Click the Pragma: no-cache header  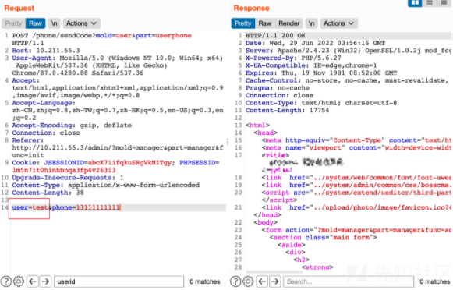coord(278,88)
